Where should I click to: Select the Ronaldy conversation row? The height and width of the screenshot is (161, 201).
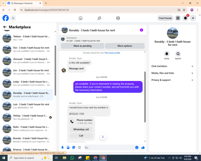[x=27, y=95]
